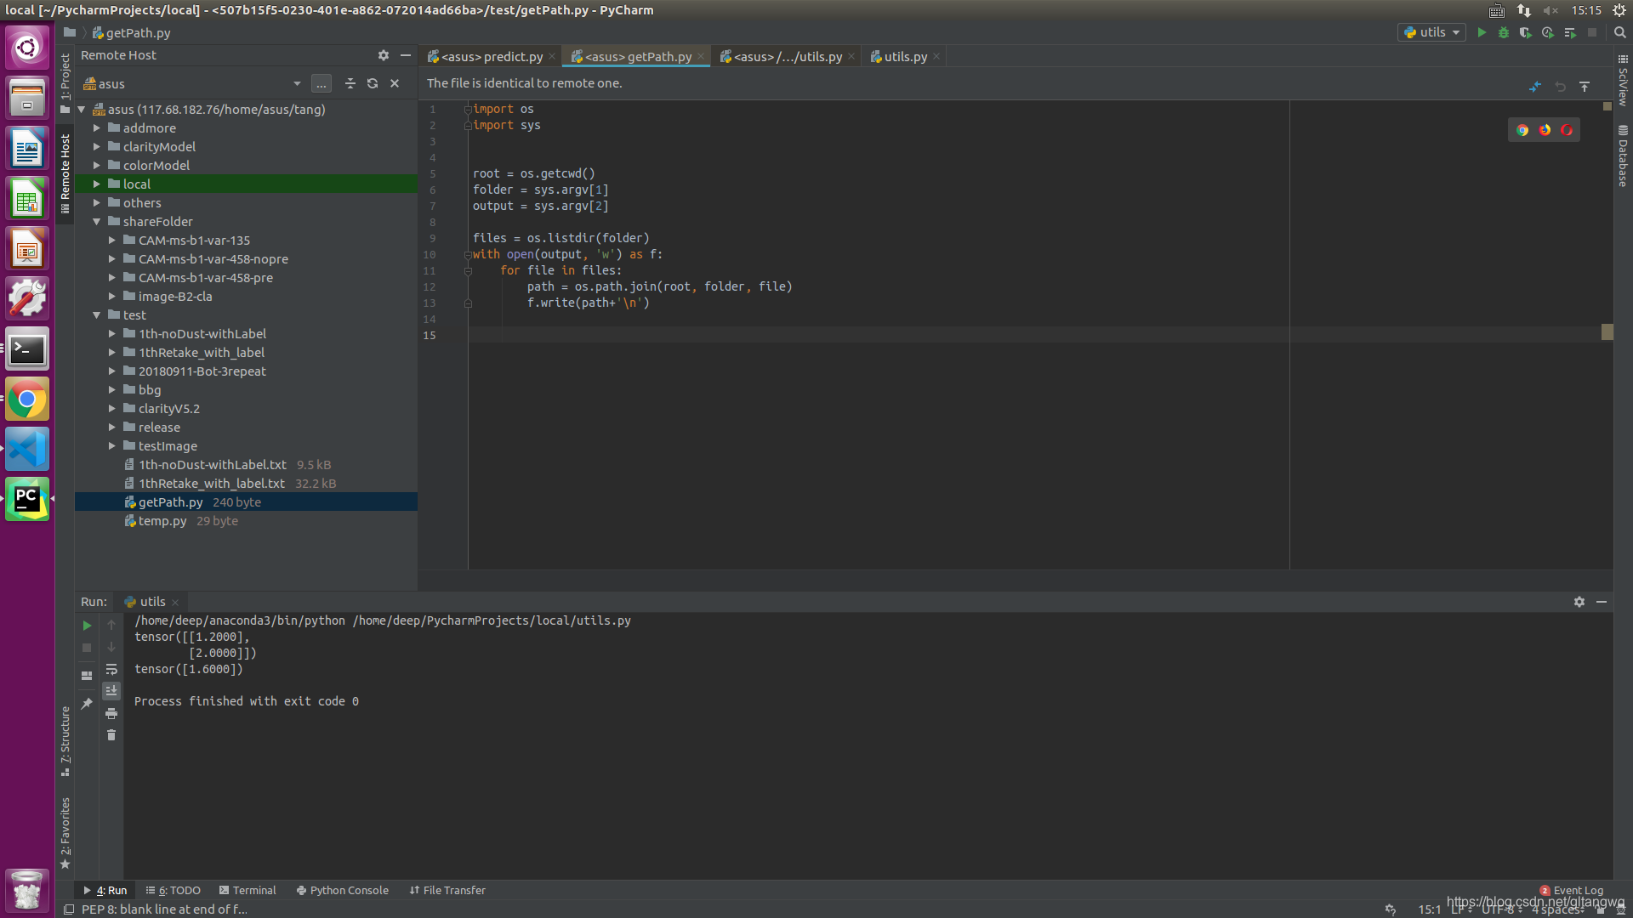Open in Opera browser icon in editor

click(1567, 130)
